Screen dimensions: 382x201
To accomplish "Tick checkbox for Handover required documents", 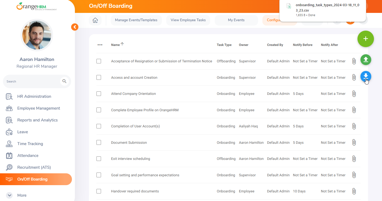I will [99, 191].
